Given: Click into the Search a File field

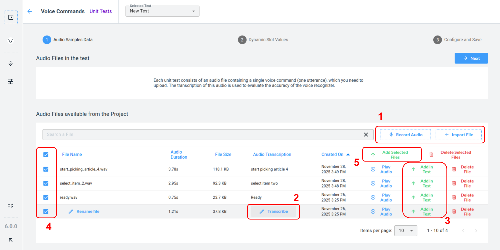Looking at the screenshot, I should click(x=202, y=135).
